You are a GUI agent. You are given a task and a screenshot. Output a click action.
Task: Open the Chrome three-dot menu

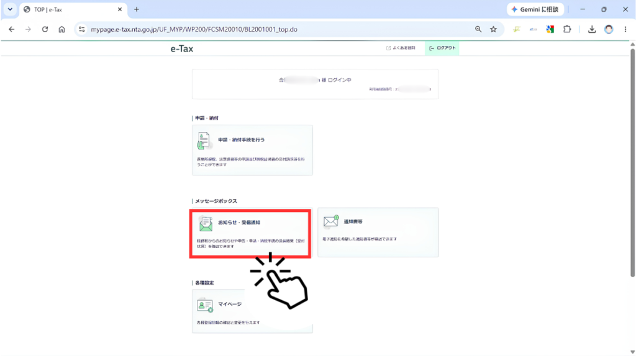(625, 29)
